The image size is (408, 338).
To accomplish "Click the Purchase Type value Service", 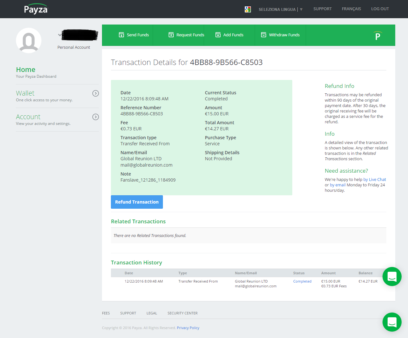I will [x=212, y=144].
